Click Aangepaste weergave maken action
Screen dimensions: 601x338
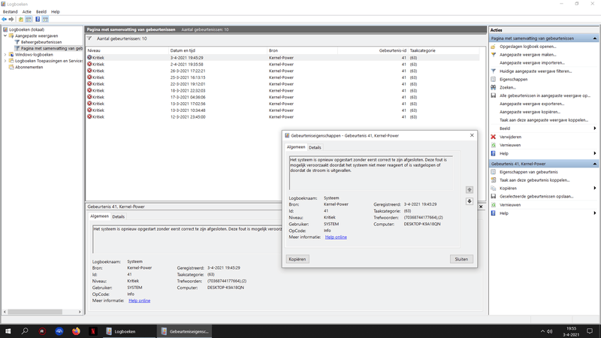click(x=527, y=54)
